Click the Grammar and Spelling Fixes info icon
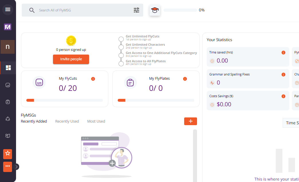This screenshot has width=299, height=182. 283,75
